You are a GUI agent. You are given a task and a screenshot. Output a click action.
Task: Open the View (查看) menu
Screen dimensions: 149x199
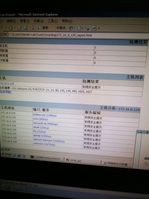[x=25, y=21]
